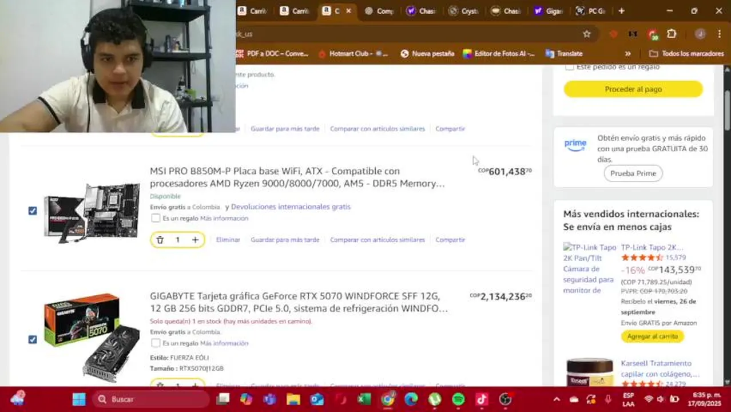Image resolution: width=731 pixels, height=412 pixels.
Task: Open 'Todos los marcadores' folder
Action: pos(686,53)
